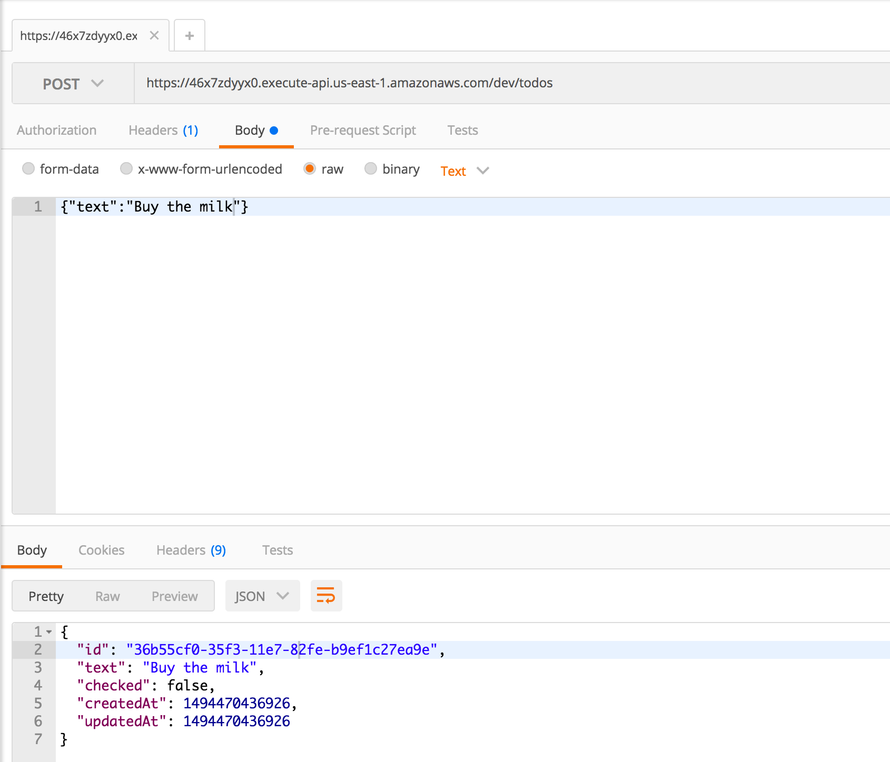Click the id value "36b55cf0-35f3-11e7-82fe-b9ef1c27ea9e"
The image size is (890, 762).
coord(282,649)
